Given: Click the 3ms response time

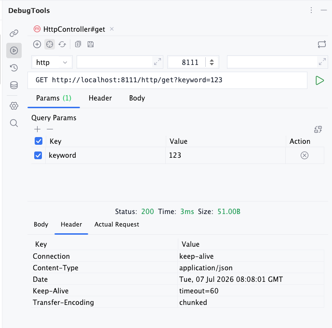Looking at the screenshot, I should pos(187,212).
